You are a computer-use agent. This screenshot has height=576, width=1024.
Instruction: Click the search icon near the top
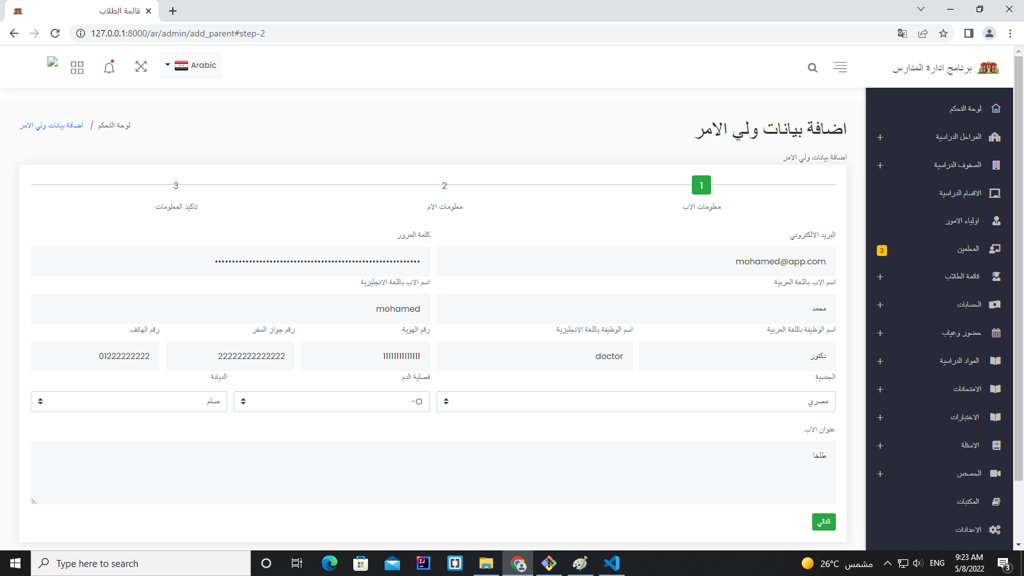click(x=812, y=67)
